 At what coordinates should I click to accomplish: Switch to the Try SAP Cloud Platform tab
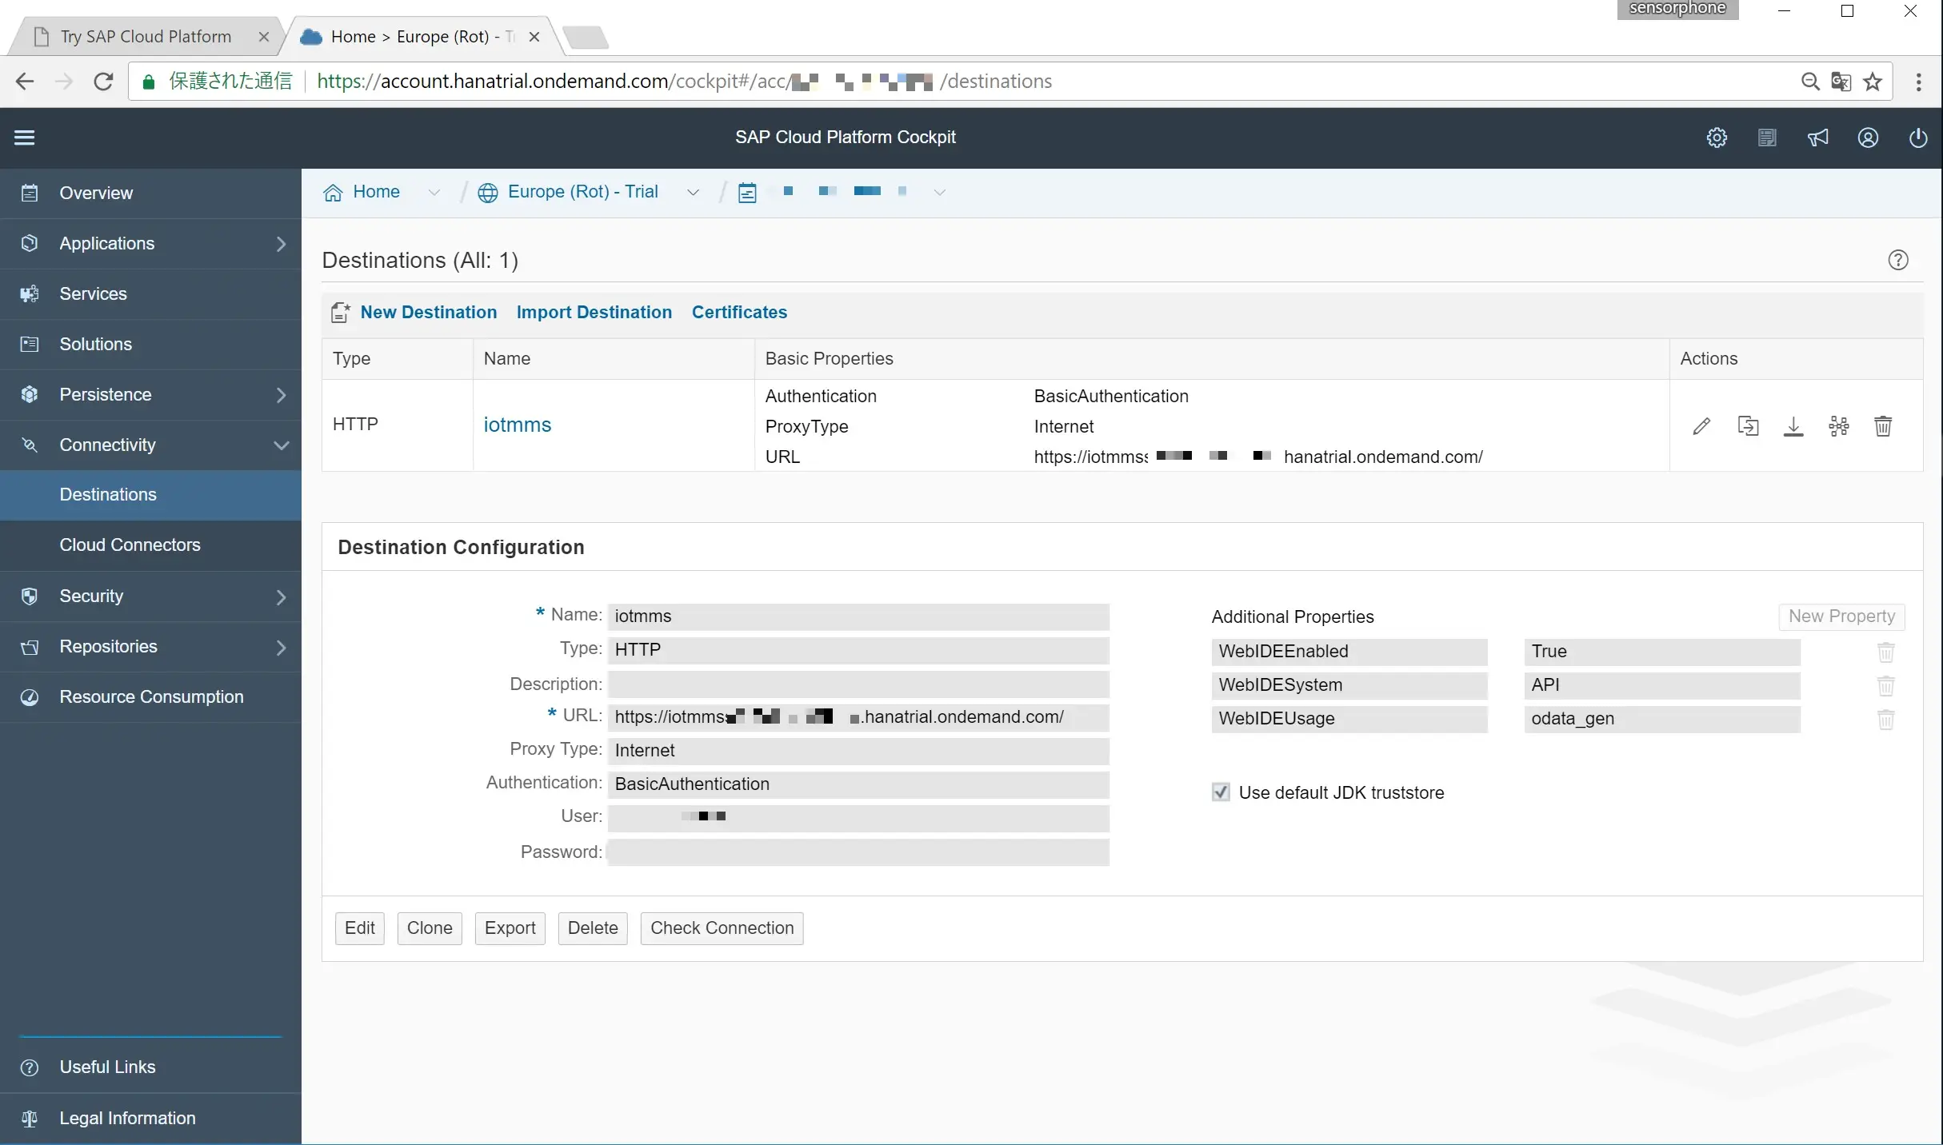[146, 37]
